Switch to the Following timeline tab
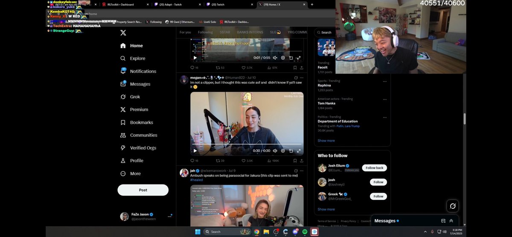Viewport: 512px width, 237px height. [205, 32]
